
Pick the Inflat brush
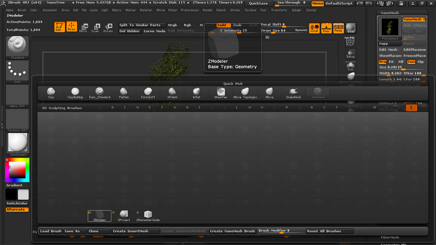(x=197, y=93)
